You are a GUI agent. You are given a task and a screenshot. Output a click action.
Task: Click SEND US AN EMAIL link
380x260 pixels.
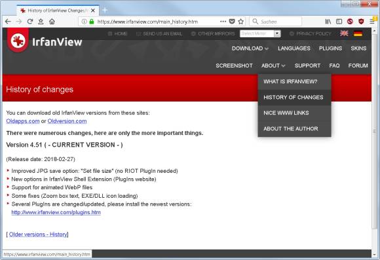pos(159,33)
